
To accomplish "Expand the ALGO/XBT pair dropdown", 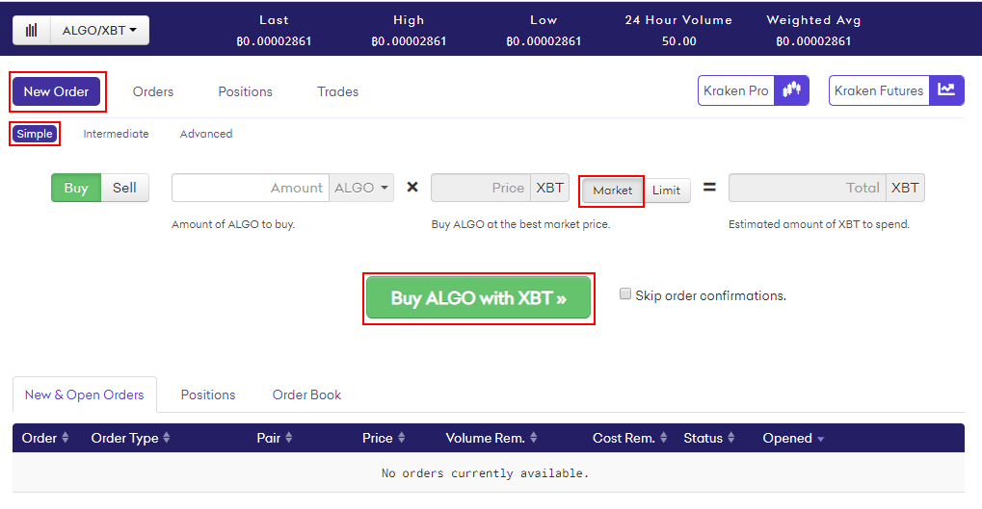I will (x=99, y=30).
